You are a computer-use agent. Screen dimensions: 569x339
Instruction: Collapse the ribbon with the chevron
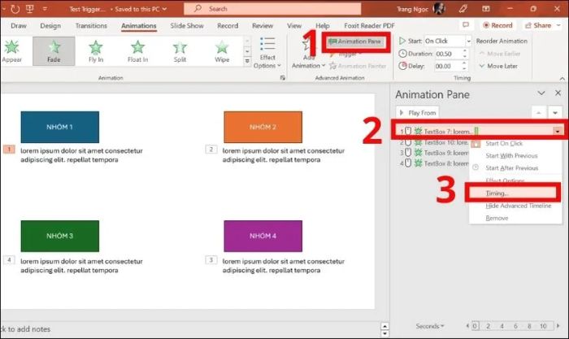tap(562, 78)
